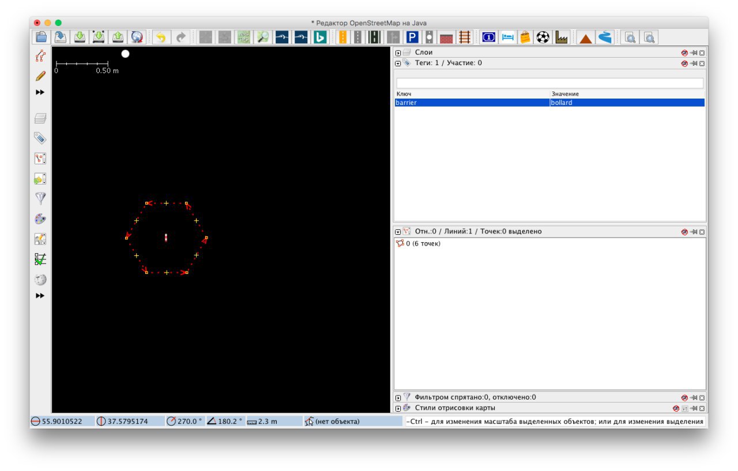The width and height of the screenshot is (738, 471).
Task: Sort by the 'Ключ' column header
Action: point(472,93)
